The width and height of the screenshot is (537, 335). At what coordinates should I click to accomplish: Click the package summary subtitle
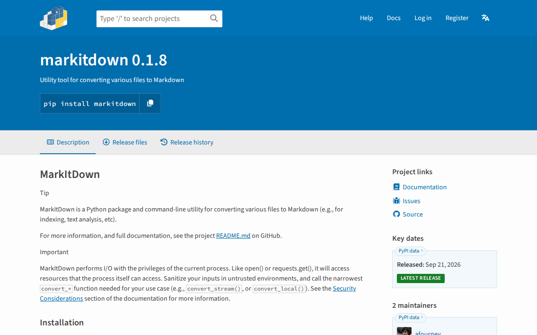click(112, 80)
